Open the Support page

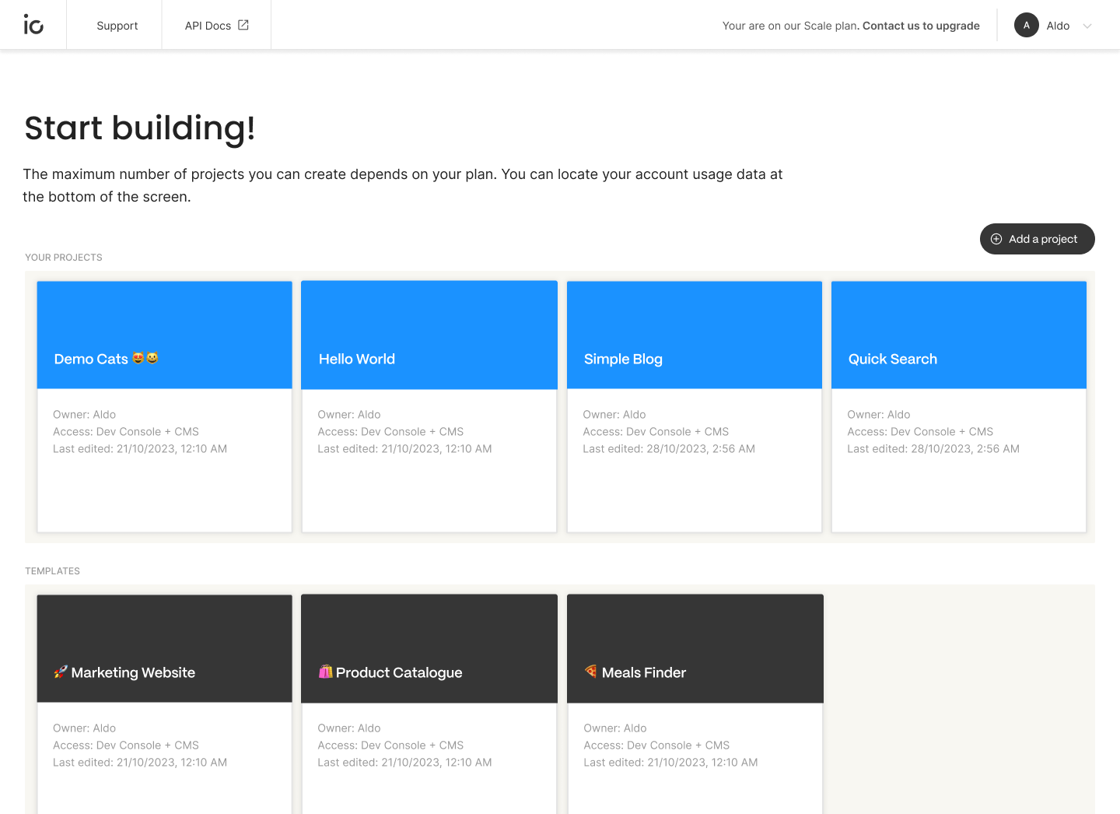pos(117,26)
